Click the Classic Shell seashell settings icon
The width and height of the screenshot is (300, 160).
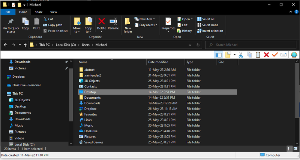click(x=294, y=55)
